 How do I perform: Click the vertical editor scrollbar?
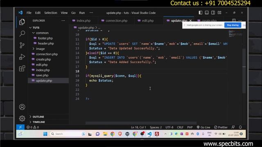coord(244,71)
